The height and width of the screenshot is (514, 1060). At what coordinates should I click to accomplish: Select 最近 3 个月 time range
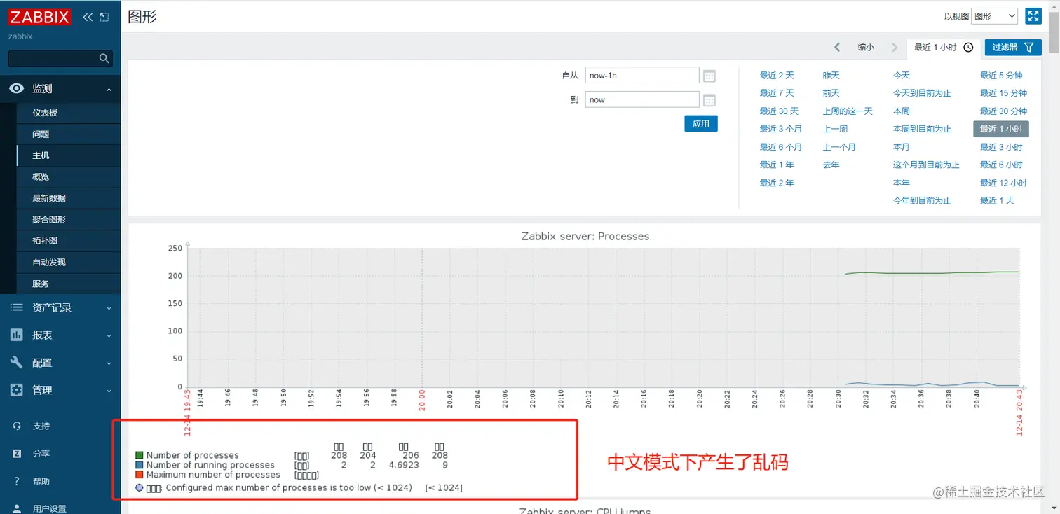(780, 129)
